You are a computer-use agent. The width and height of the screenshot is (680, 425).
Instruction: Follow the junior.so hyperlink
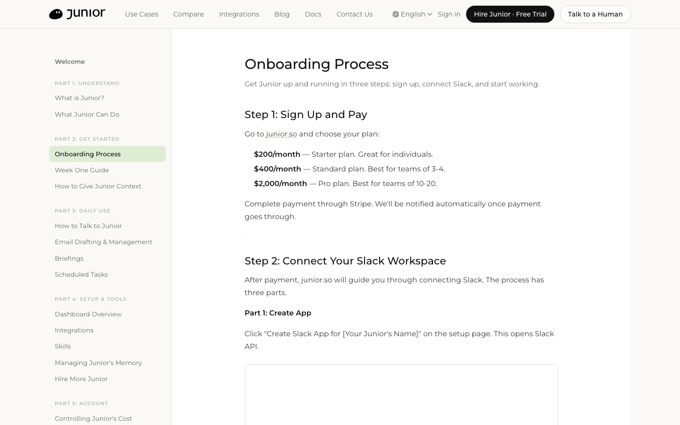281,134
